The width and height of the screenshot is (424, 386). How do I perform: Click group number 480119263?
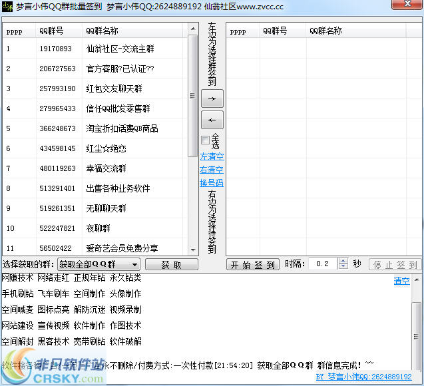[57, 168]
